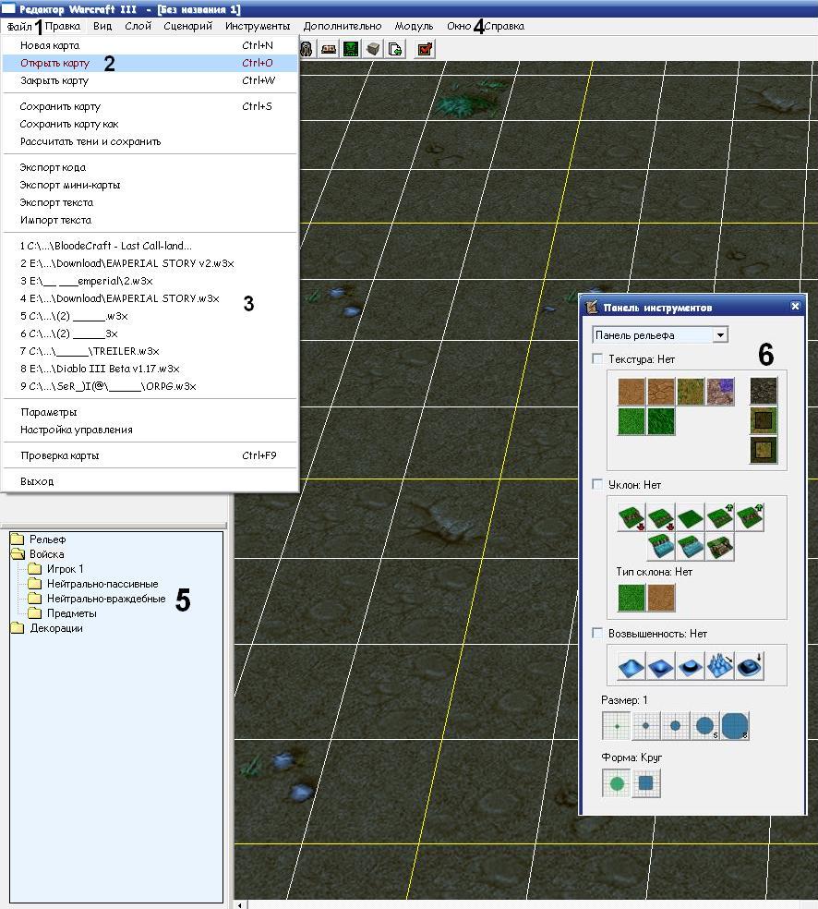Pick the dirt cliff type swatch under Тип склона

click(661, 598)
